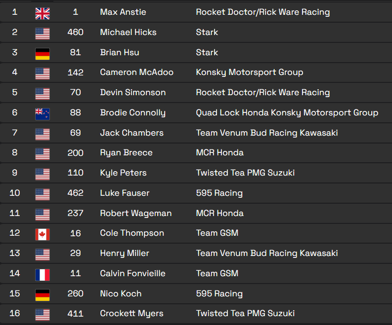Screen dimensions: 392x325
Task: Select Kyle Peters in the standings
Action: click(123, 173)
